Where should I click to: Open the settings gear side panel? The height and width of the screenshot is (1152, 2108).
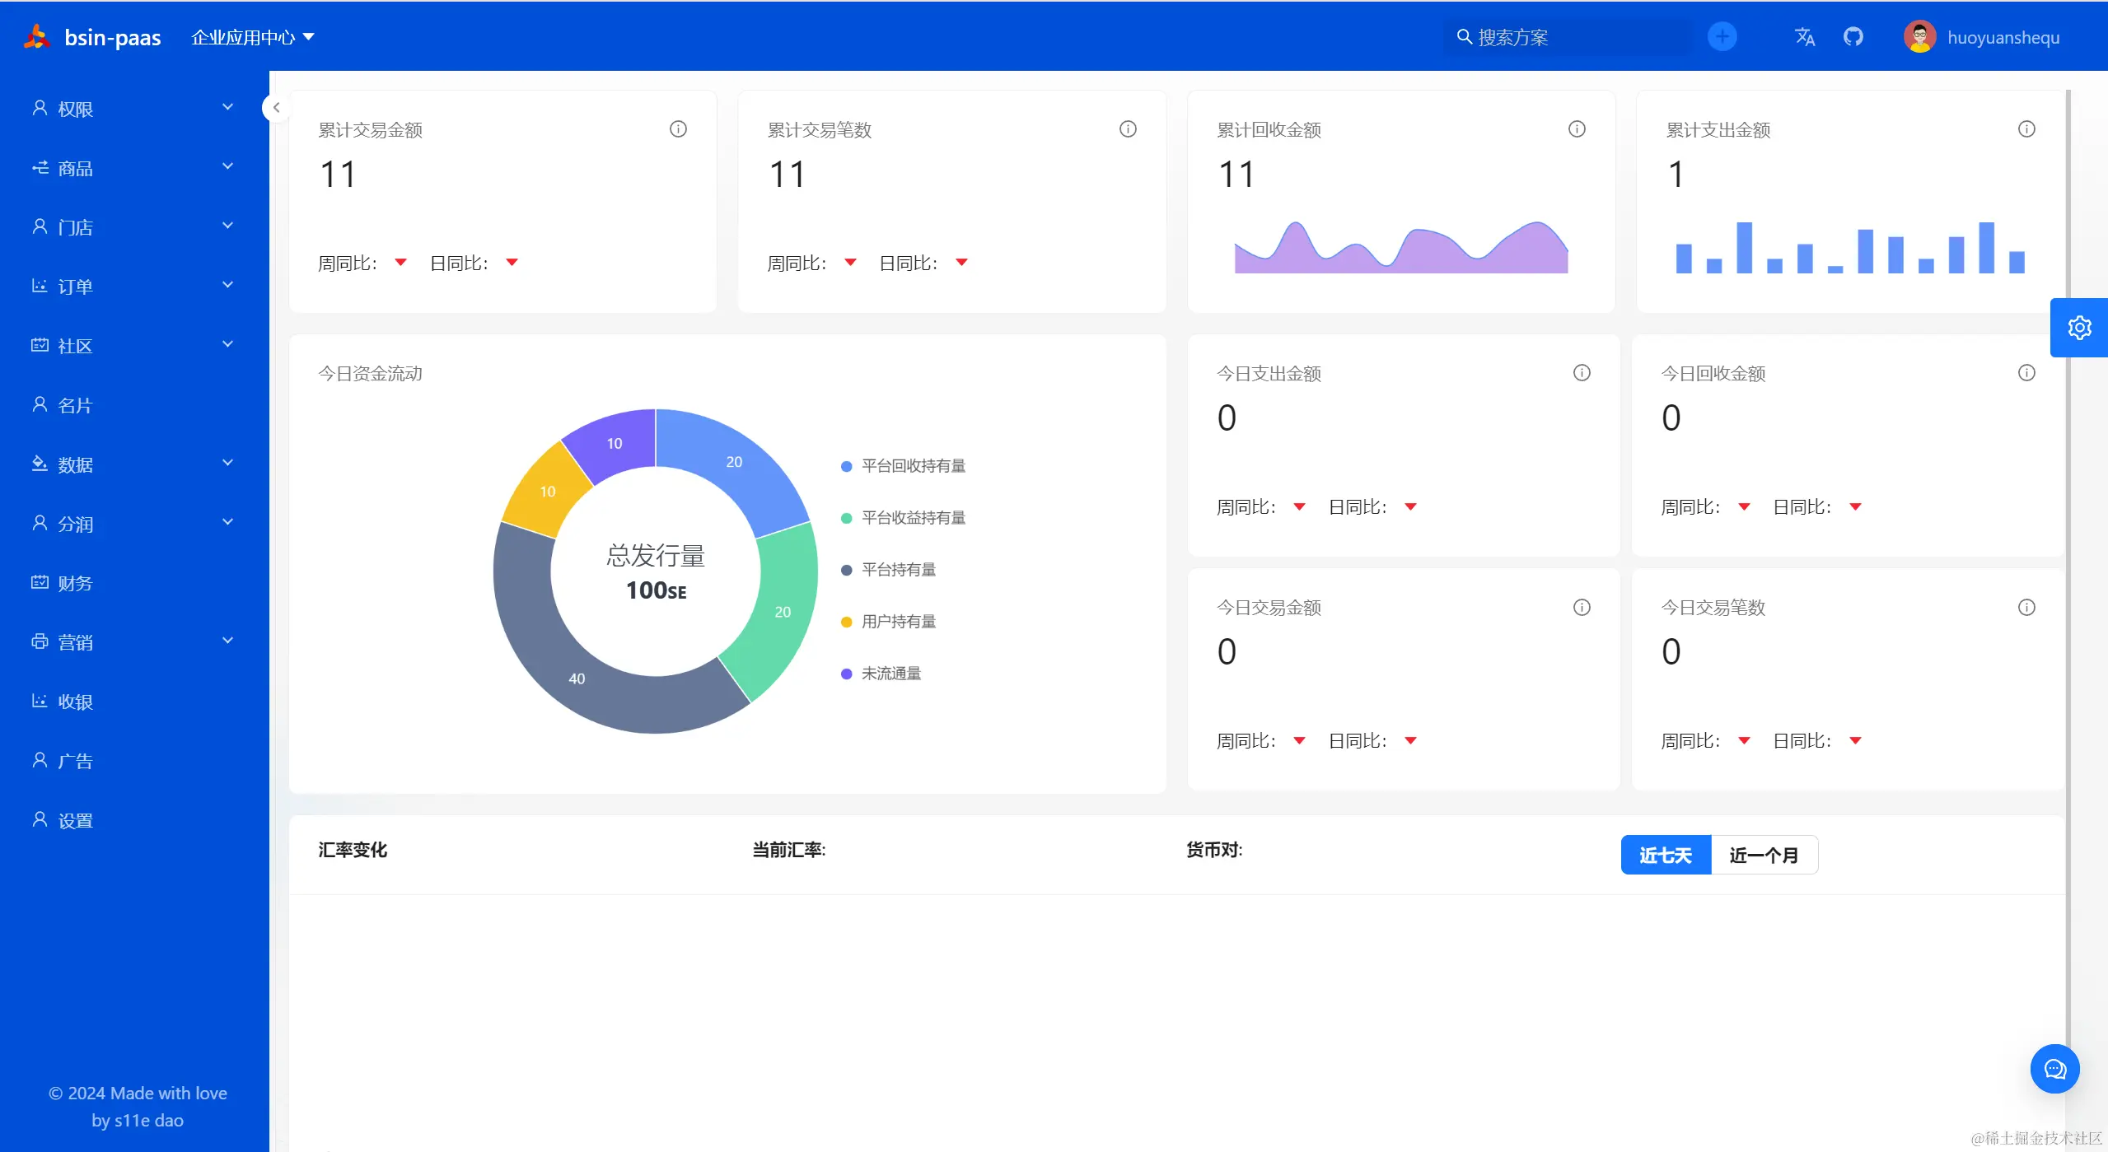(x=2079, y=328)
